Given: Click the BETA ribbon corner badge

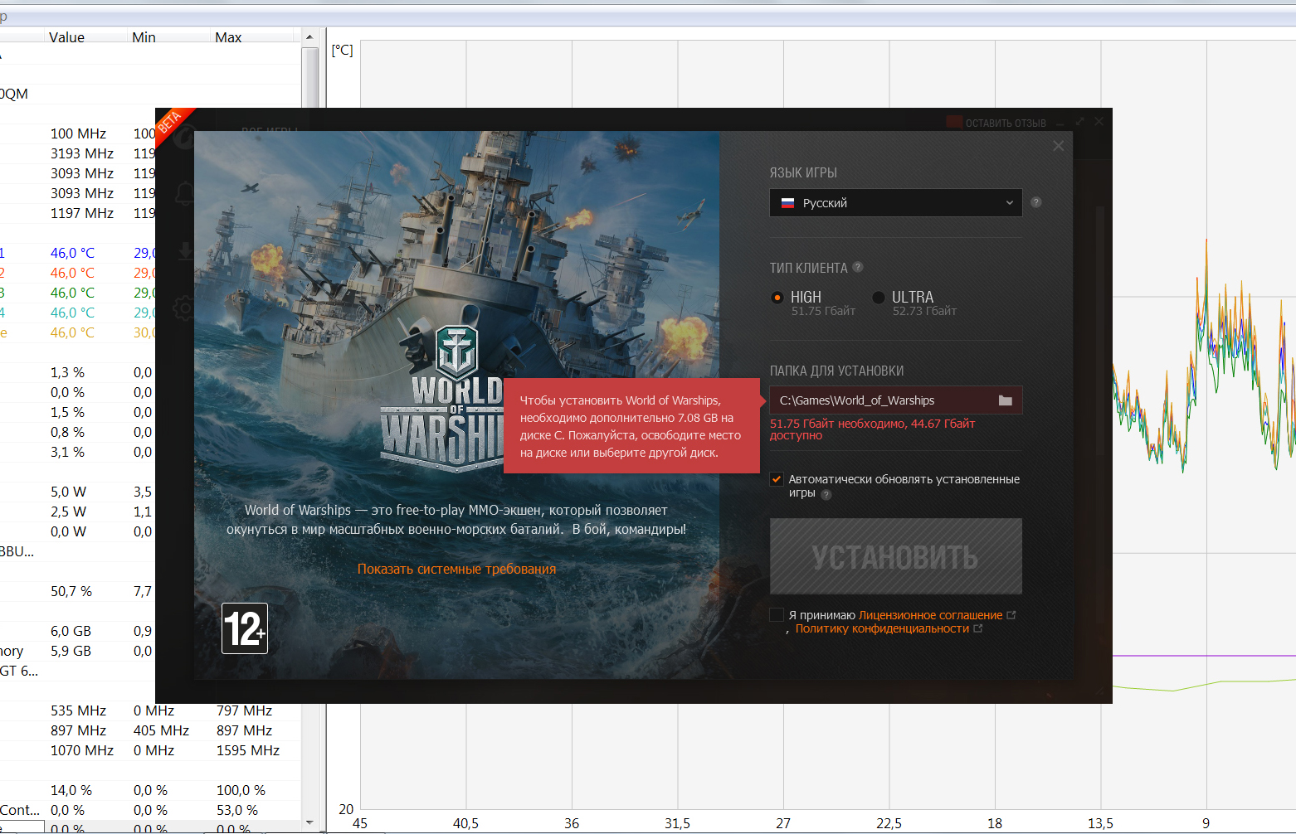Looking at the screenshot, I should click(172, 123).
